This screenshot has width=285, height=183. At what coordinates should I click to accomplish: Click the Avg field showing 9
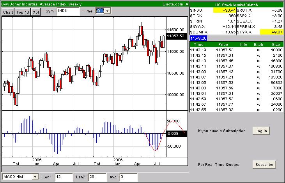[129, 177]
